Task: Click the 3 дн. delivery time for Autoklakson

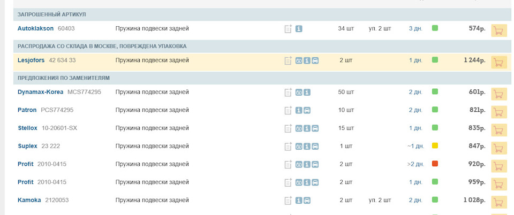Action: pyautogui.click(x=415, y=28)
